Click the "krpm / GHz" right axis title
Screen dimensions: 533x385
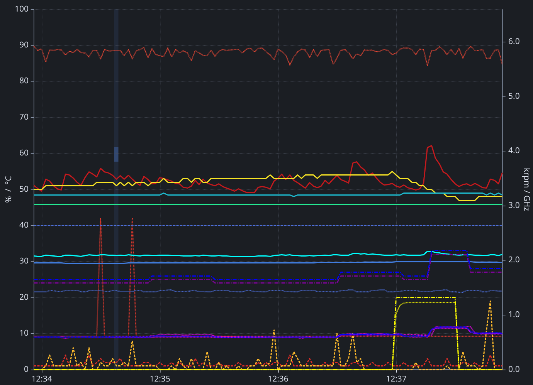point(527,189)
